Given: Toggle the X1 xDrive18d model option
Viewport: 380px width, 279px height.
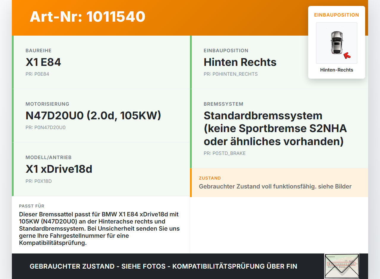Looking at the screenshot, I should [59, 169].
